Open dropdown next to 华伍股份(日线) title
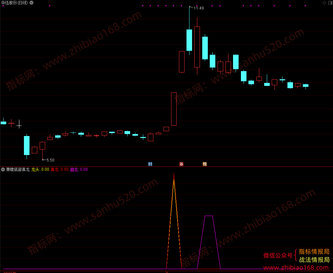333x273 pixels. coord(31,3)
